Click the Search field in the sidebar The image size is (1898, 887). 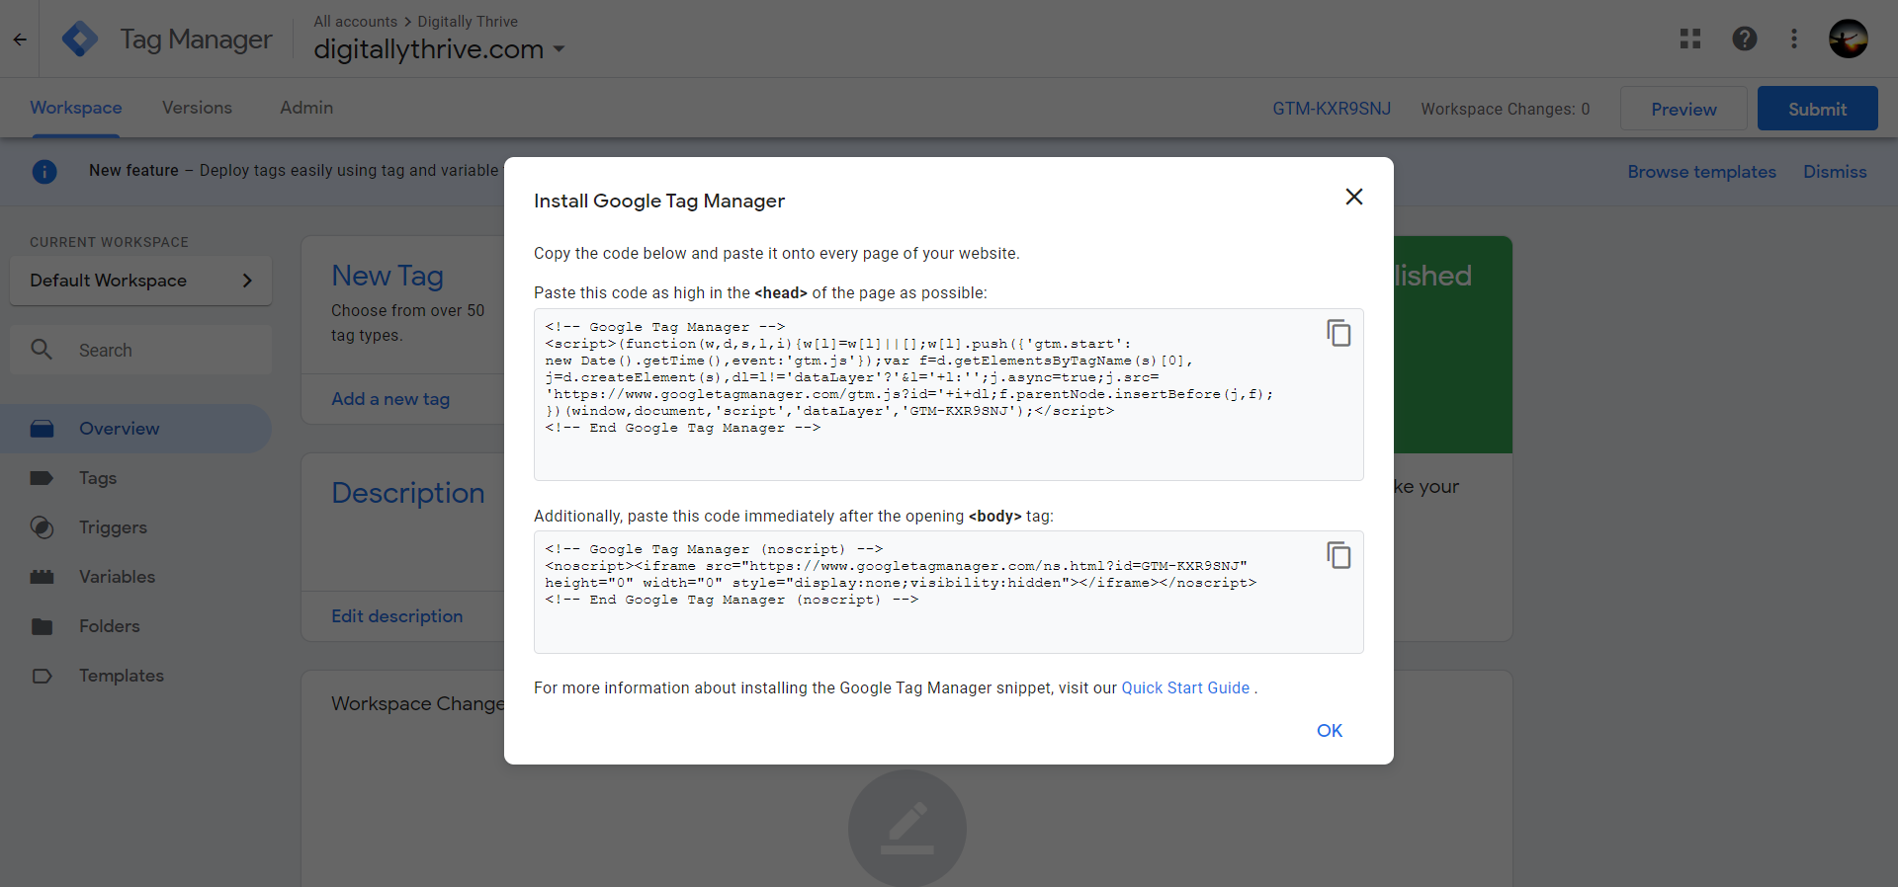tap(140, 350)
